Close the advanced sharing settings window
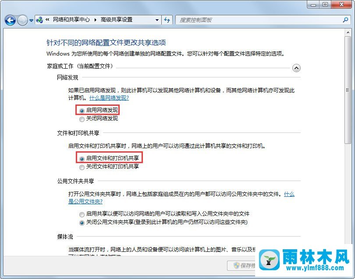 pyautogui.click(x=342, y=4)
